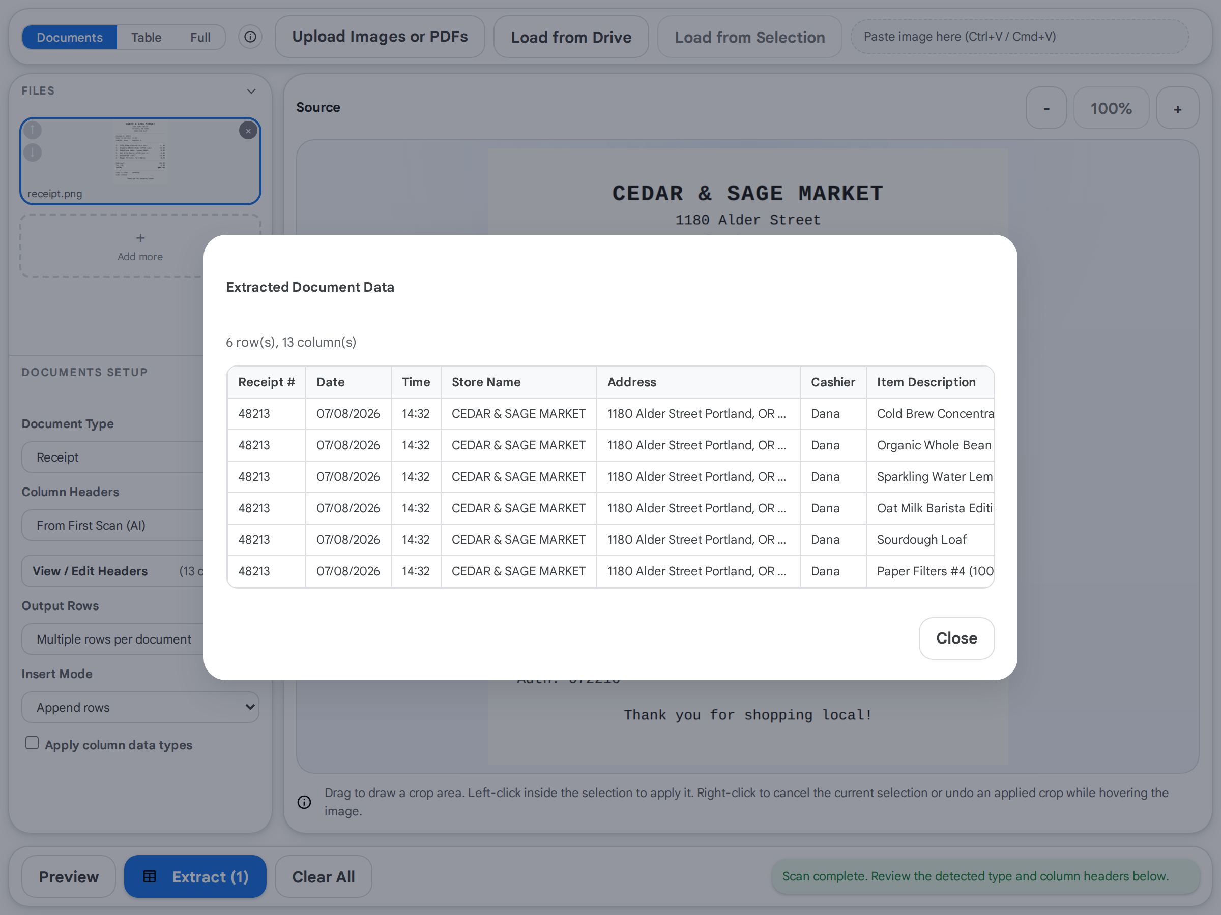Focus the Paste image here field
The image size is (1221, 915).
coord(1019,37)
